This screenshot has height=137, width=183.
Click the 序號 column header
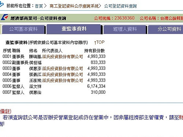click(x=7, y=51)
